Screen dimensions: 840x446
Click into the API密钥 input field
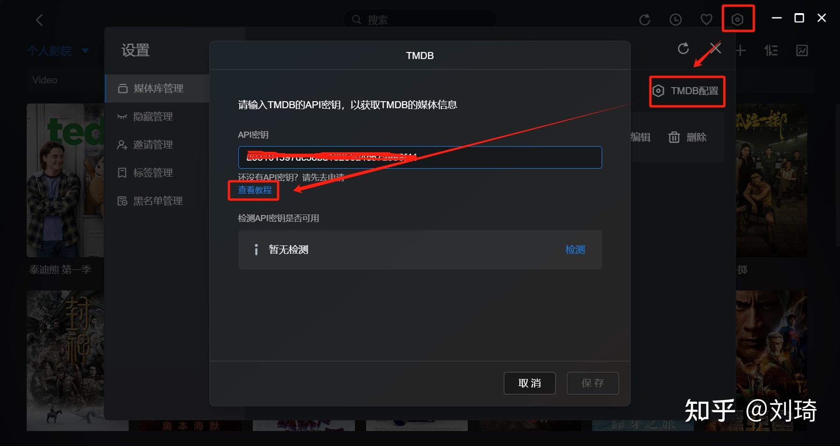[420, 157]
